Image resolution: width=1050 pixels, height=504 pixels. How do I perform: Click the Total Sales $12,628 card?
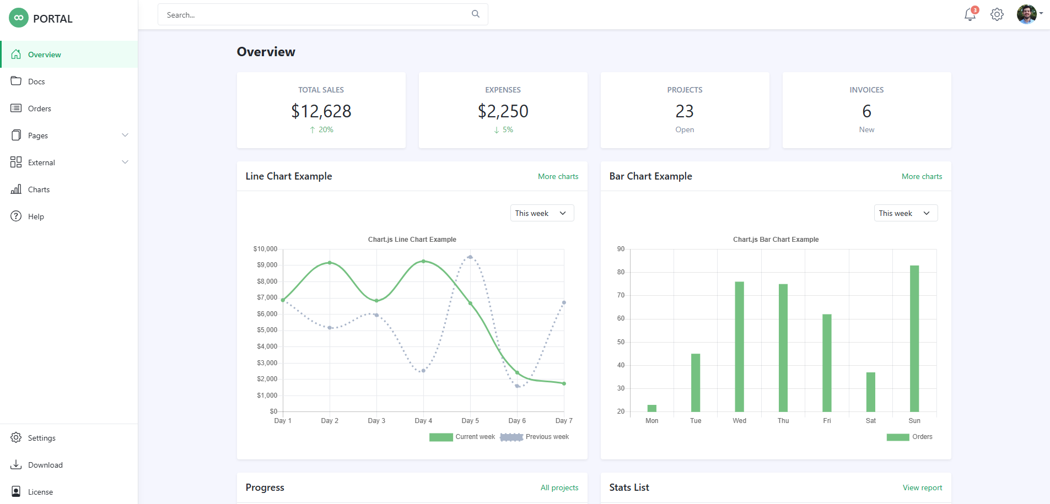[x=321, y=110]
